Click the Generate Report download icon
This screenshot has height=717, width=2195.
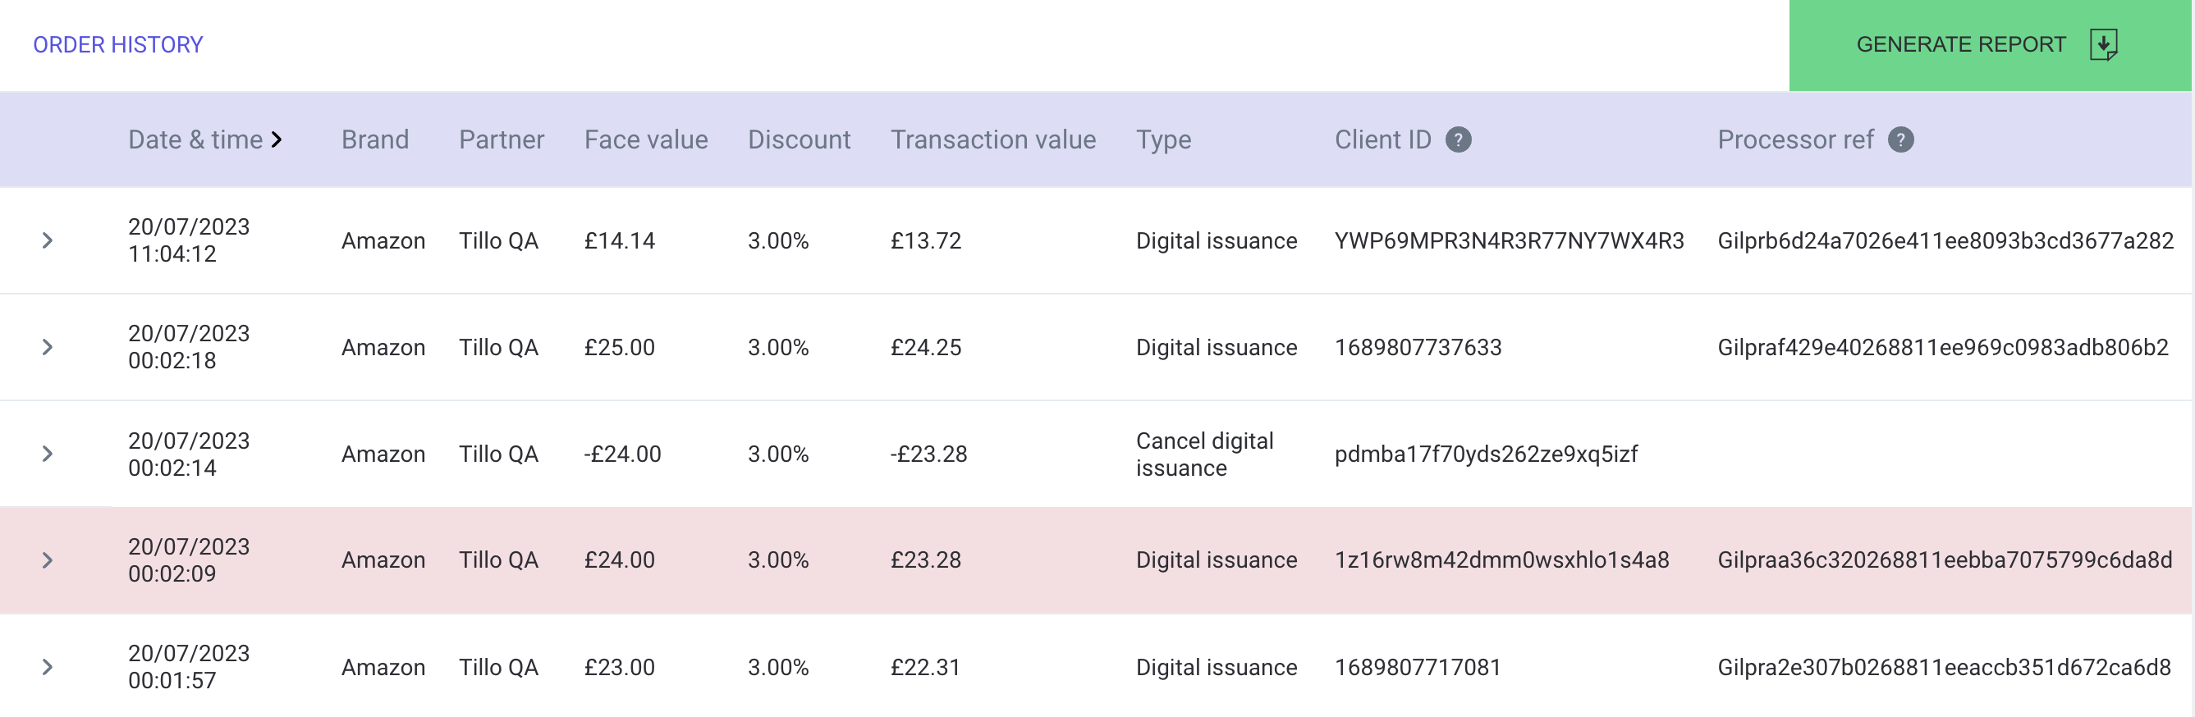pos(2103,44)
